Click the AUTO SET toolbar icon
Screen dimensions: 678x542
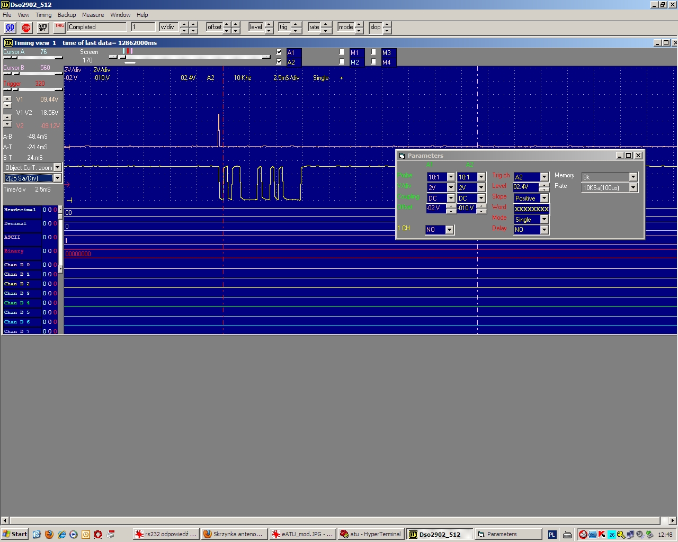43,28
